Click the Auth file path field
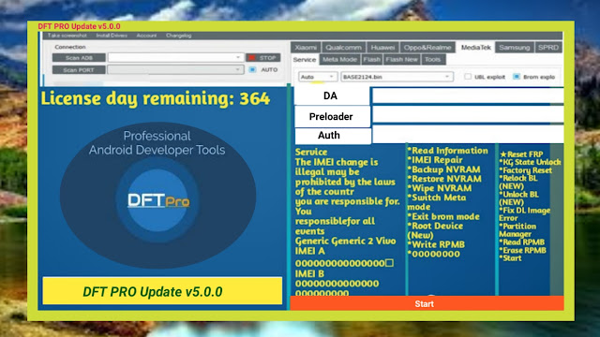The image size is (600, 337). click(468, 135)
